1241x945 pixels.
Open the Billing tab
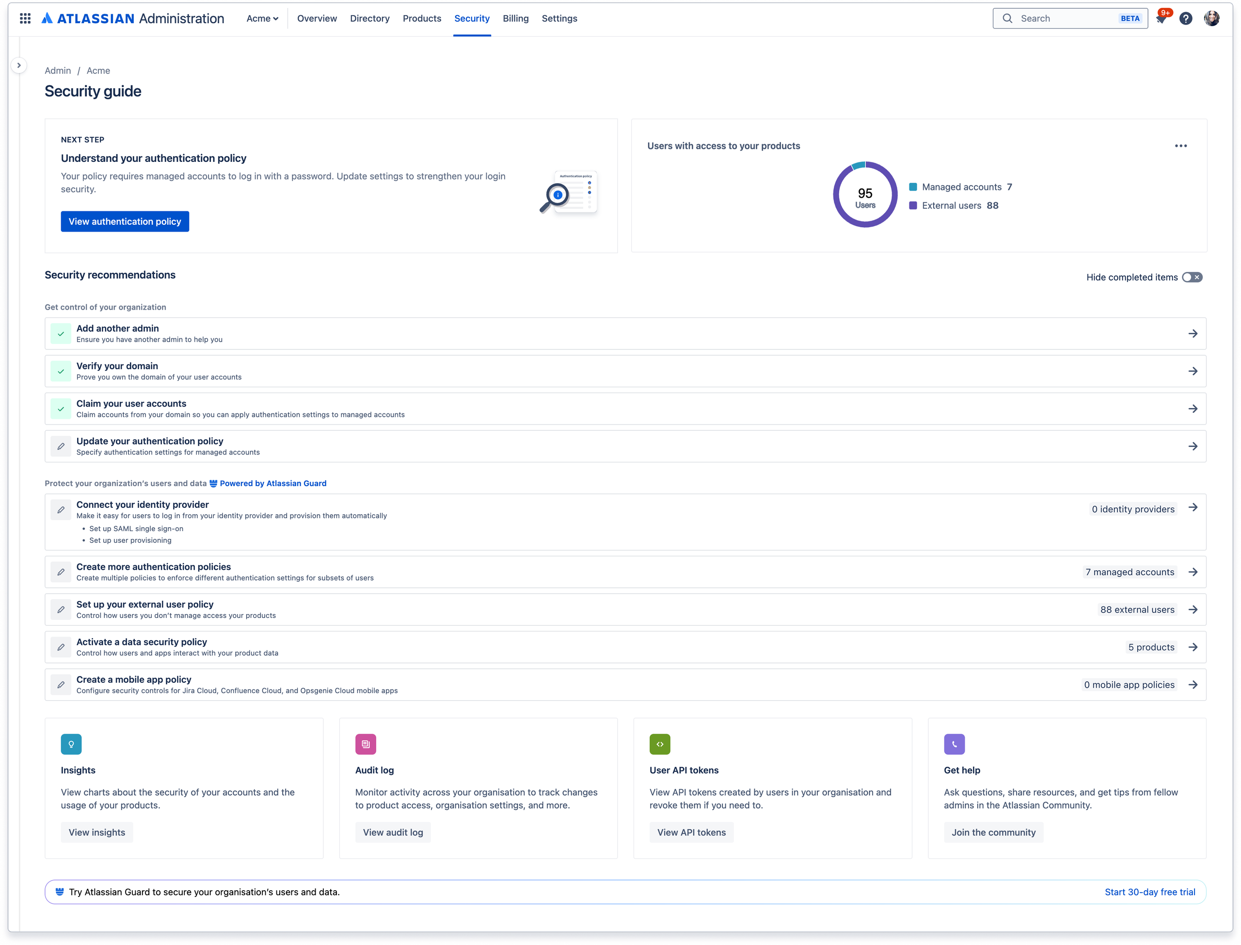pos(515,18)
